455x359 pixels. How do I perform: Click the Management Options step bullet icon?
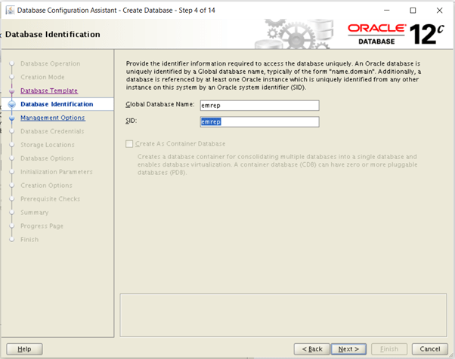11,118
